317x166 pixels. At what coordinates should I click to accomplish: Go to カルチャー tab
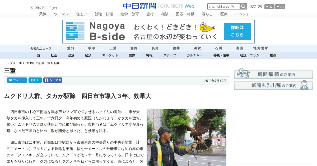(195, 55)
